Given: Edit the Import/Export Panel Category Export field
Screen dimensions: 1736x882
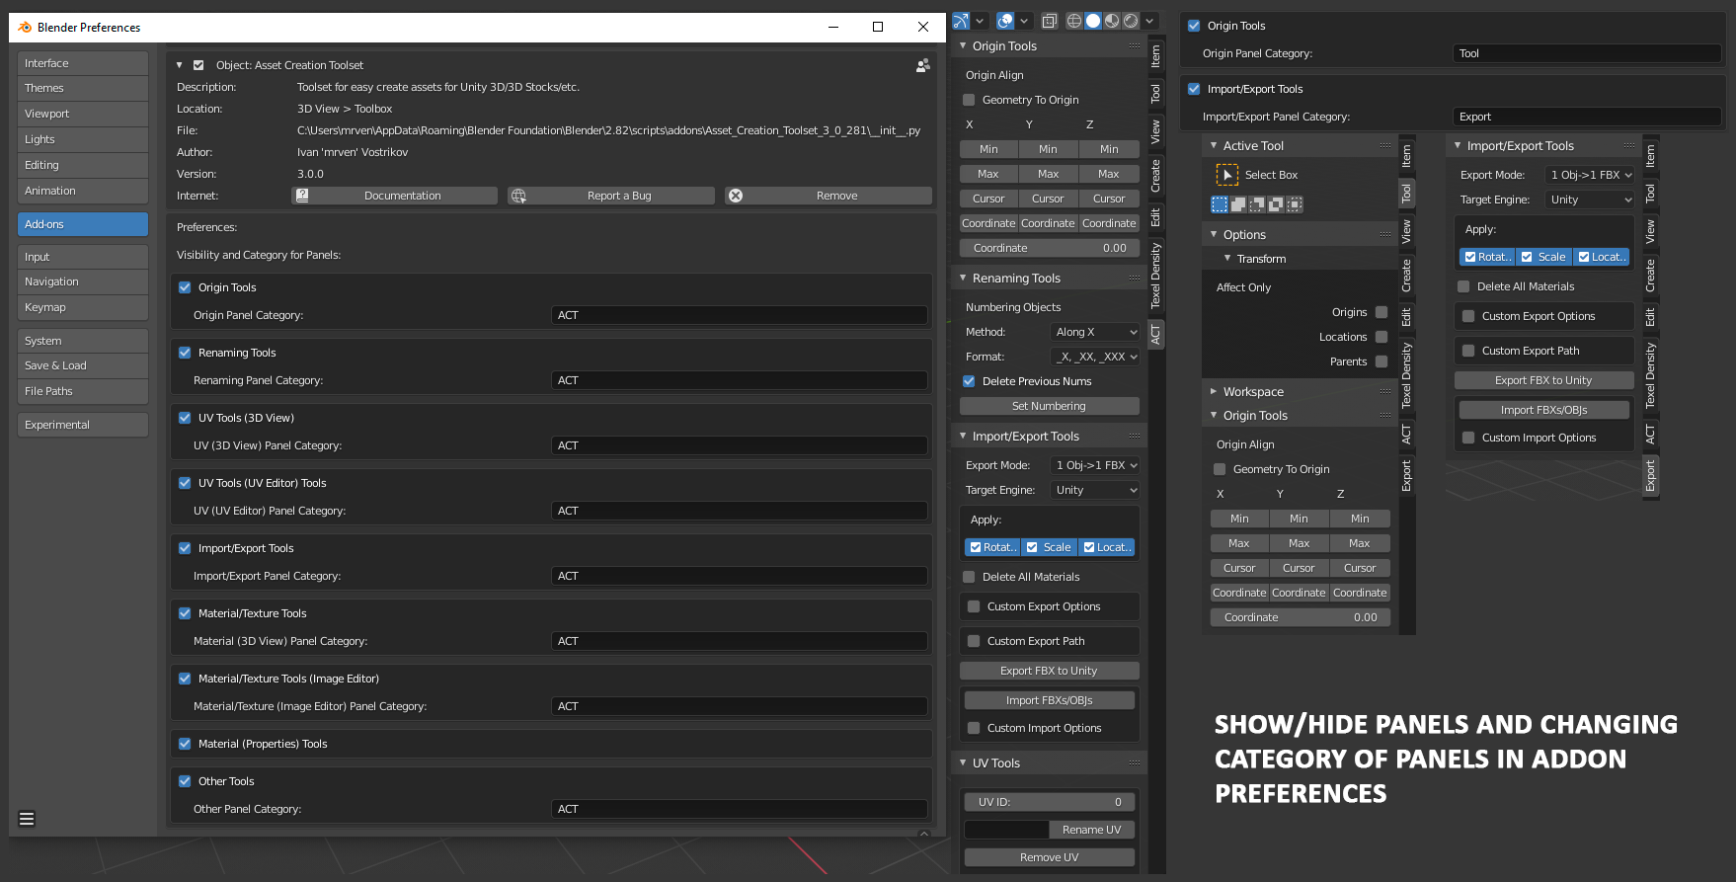Looking at the screenshot, I should click(x=1587, y=117).
